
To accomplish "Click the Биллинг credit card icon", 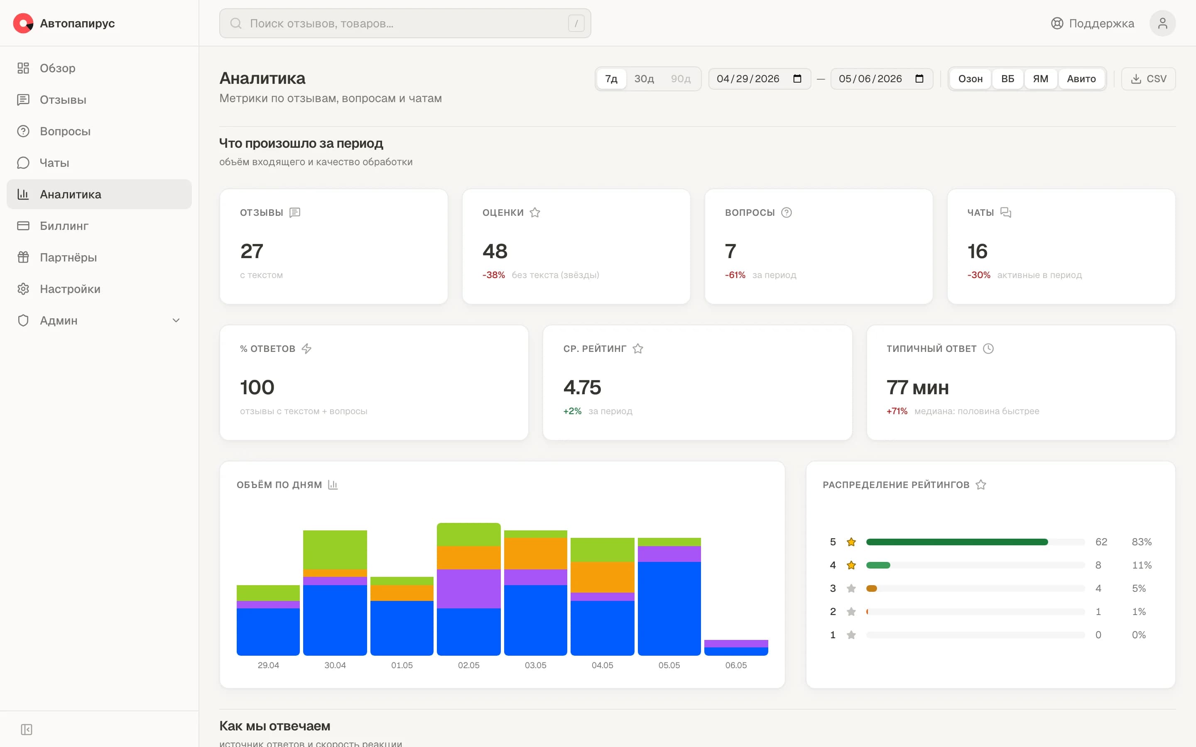I will click(23, 226).
